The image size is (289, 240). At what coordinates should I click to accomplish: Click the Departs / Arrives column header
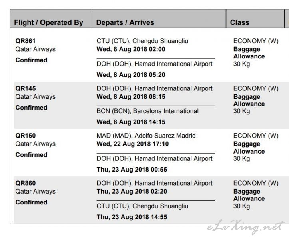pyautogui.click(x=125, y=22)
